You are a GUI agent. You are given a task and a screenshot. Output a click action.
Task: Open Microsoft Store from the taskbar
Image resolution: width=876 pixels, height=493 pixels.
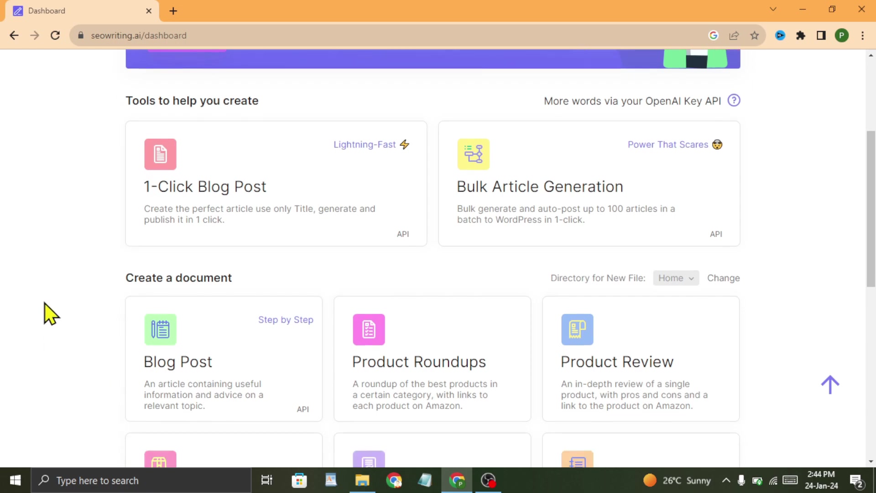tap(299, 480)
